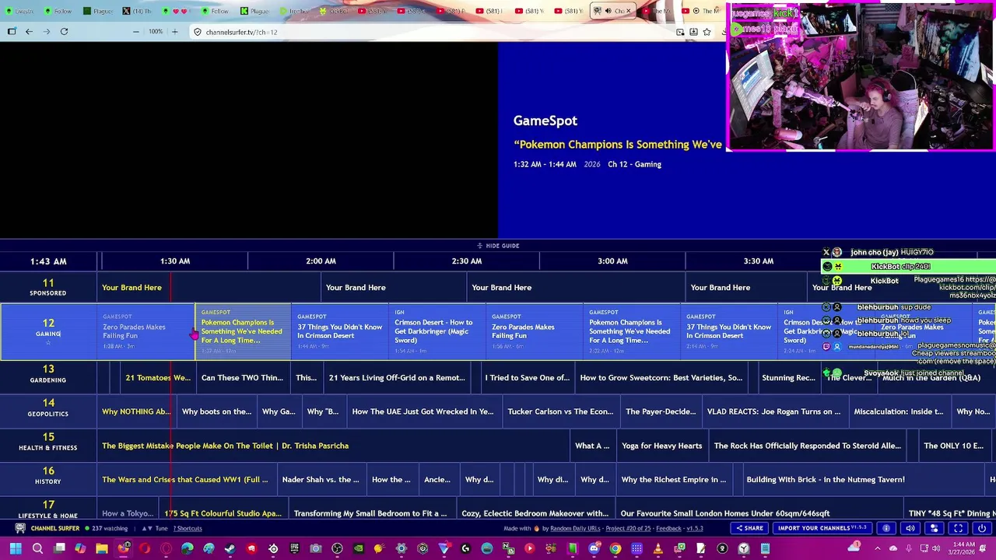Open the info button in Channel Surfer footer
Viewport: 996px width, 560px height.
[886, 528]
